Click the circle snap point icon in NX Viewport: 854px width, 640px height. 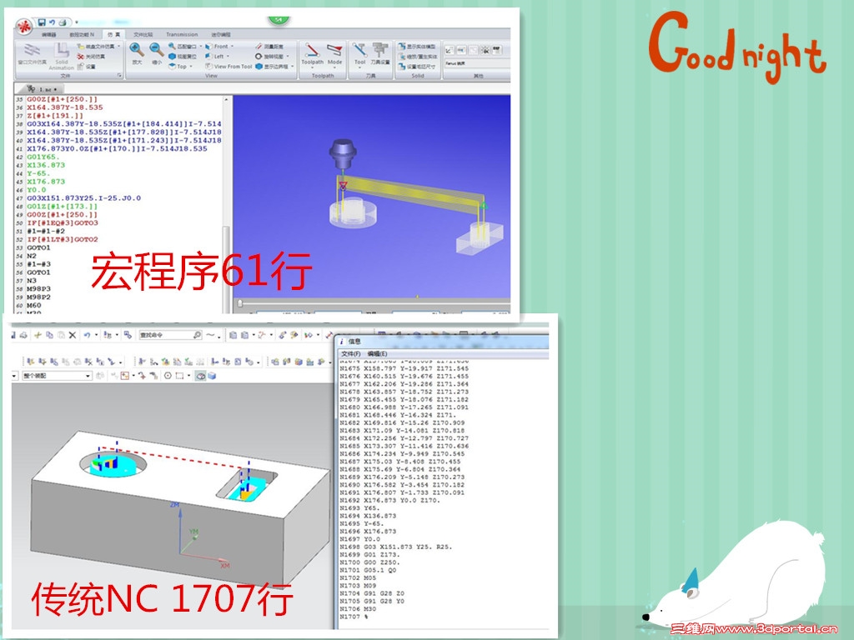[168, 376]
